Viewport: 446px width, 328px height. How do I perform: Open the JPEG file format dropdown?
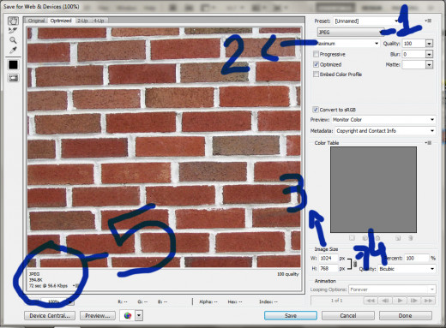click(351, 33)
